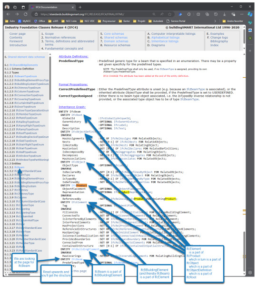The height and width of the screenshot is (286, 257).
Task: Open the Office bookmark
Action: [40, 21]
